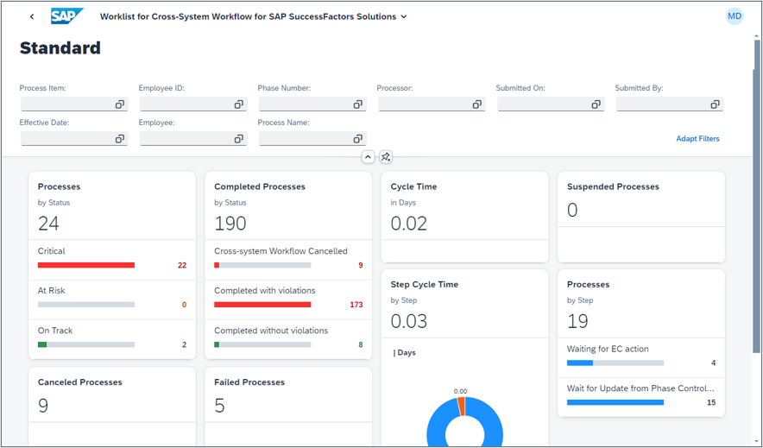The width and height of the screenshot is (763, 448).
Task: Click the Failed Processes count 5
Action: click(x=219, y=405)
